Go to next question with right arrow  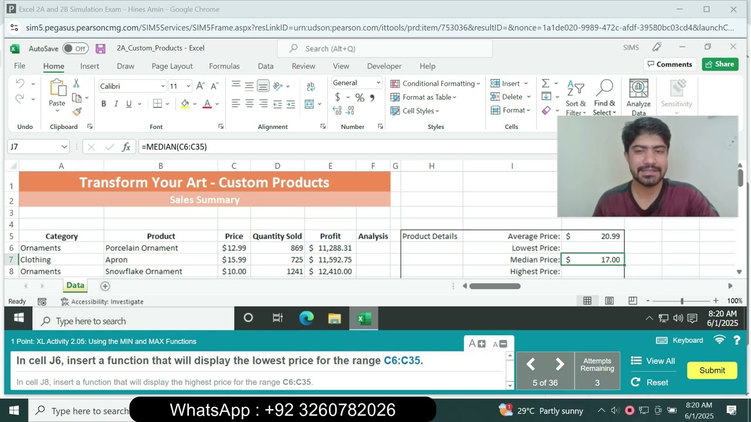pos(560,365)
